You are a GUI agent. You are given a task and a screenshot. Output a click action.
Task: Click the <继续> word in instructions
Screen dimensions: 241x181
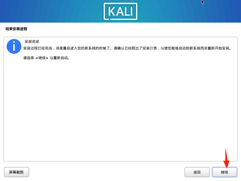coord(42,58)
